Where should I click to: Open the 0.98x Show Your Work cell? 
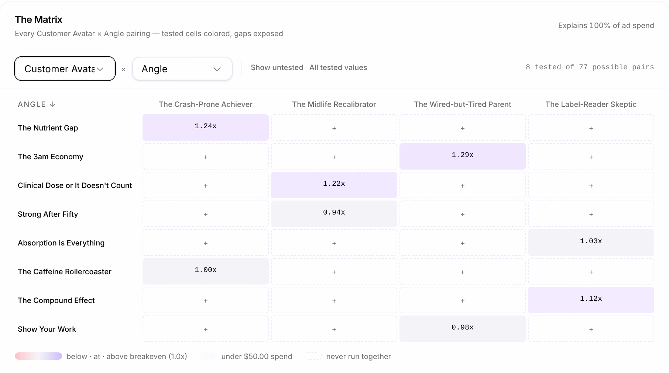[463, 329]
